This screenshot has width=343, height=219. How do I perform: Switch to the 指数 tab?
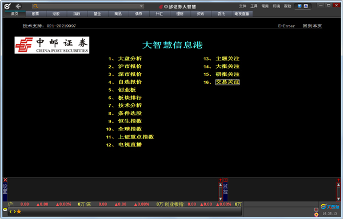77,14
